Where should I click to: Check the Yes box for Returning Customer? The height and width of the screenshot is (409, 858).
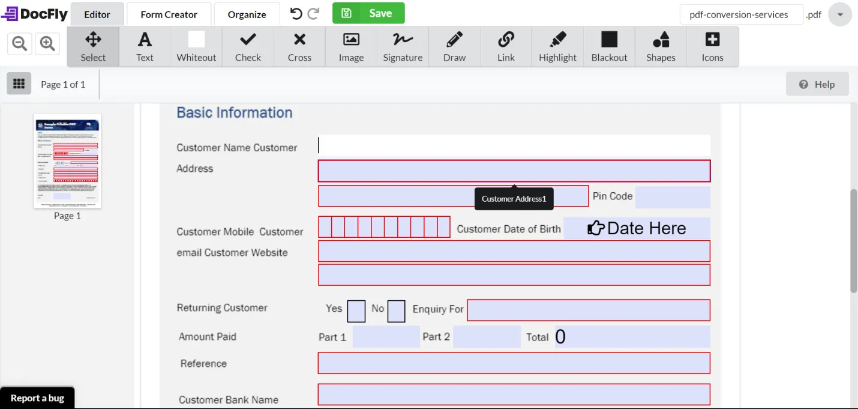point(356,311)
